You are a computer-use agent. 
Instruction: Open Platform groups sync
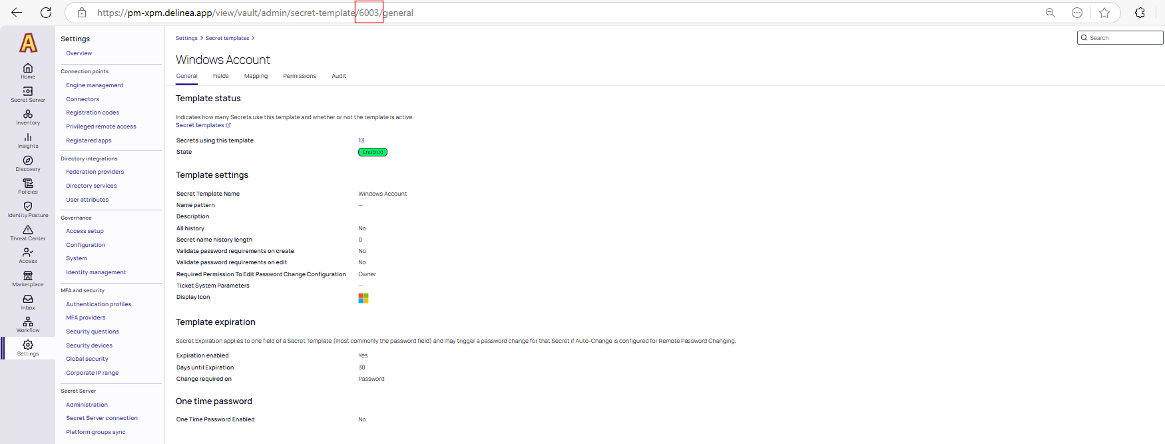[x=95, y=432]
